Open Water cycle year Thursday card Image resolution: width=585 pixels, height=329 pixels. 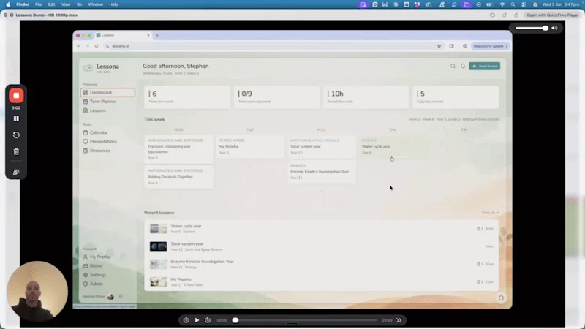point(393,146)
